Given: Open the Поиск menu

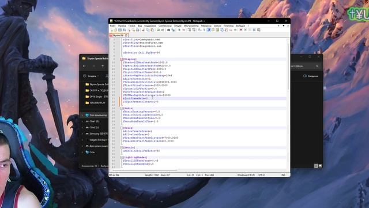Looking at the screenshot, I should click(x=132, y=25).
